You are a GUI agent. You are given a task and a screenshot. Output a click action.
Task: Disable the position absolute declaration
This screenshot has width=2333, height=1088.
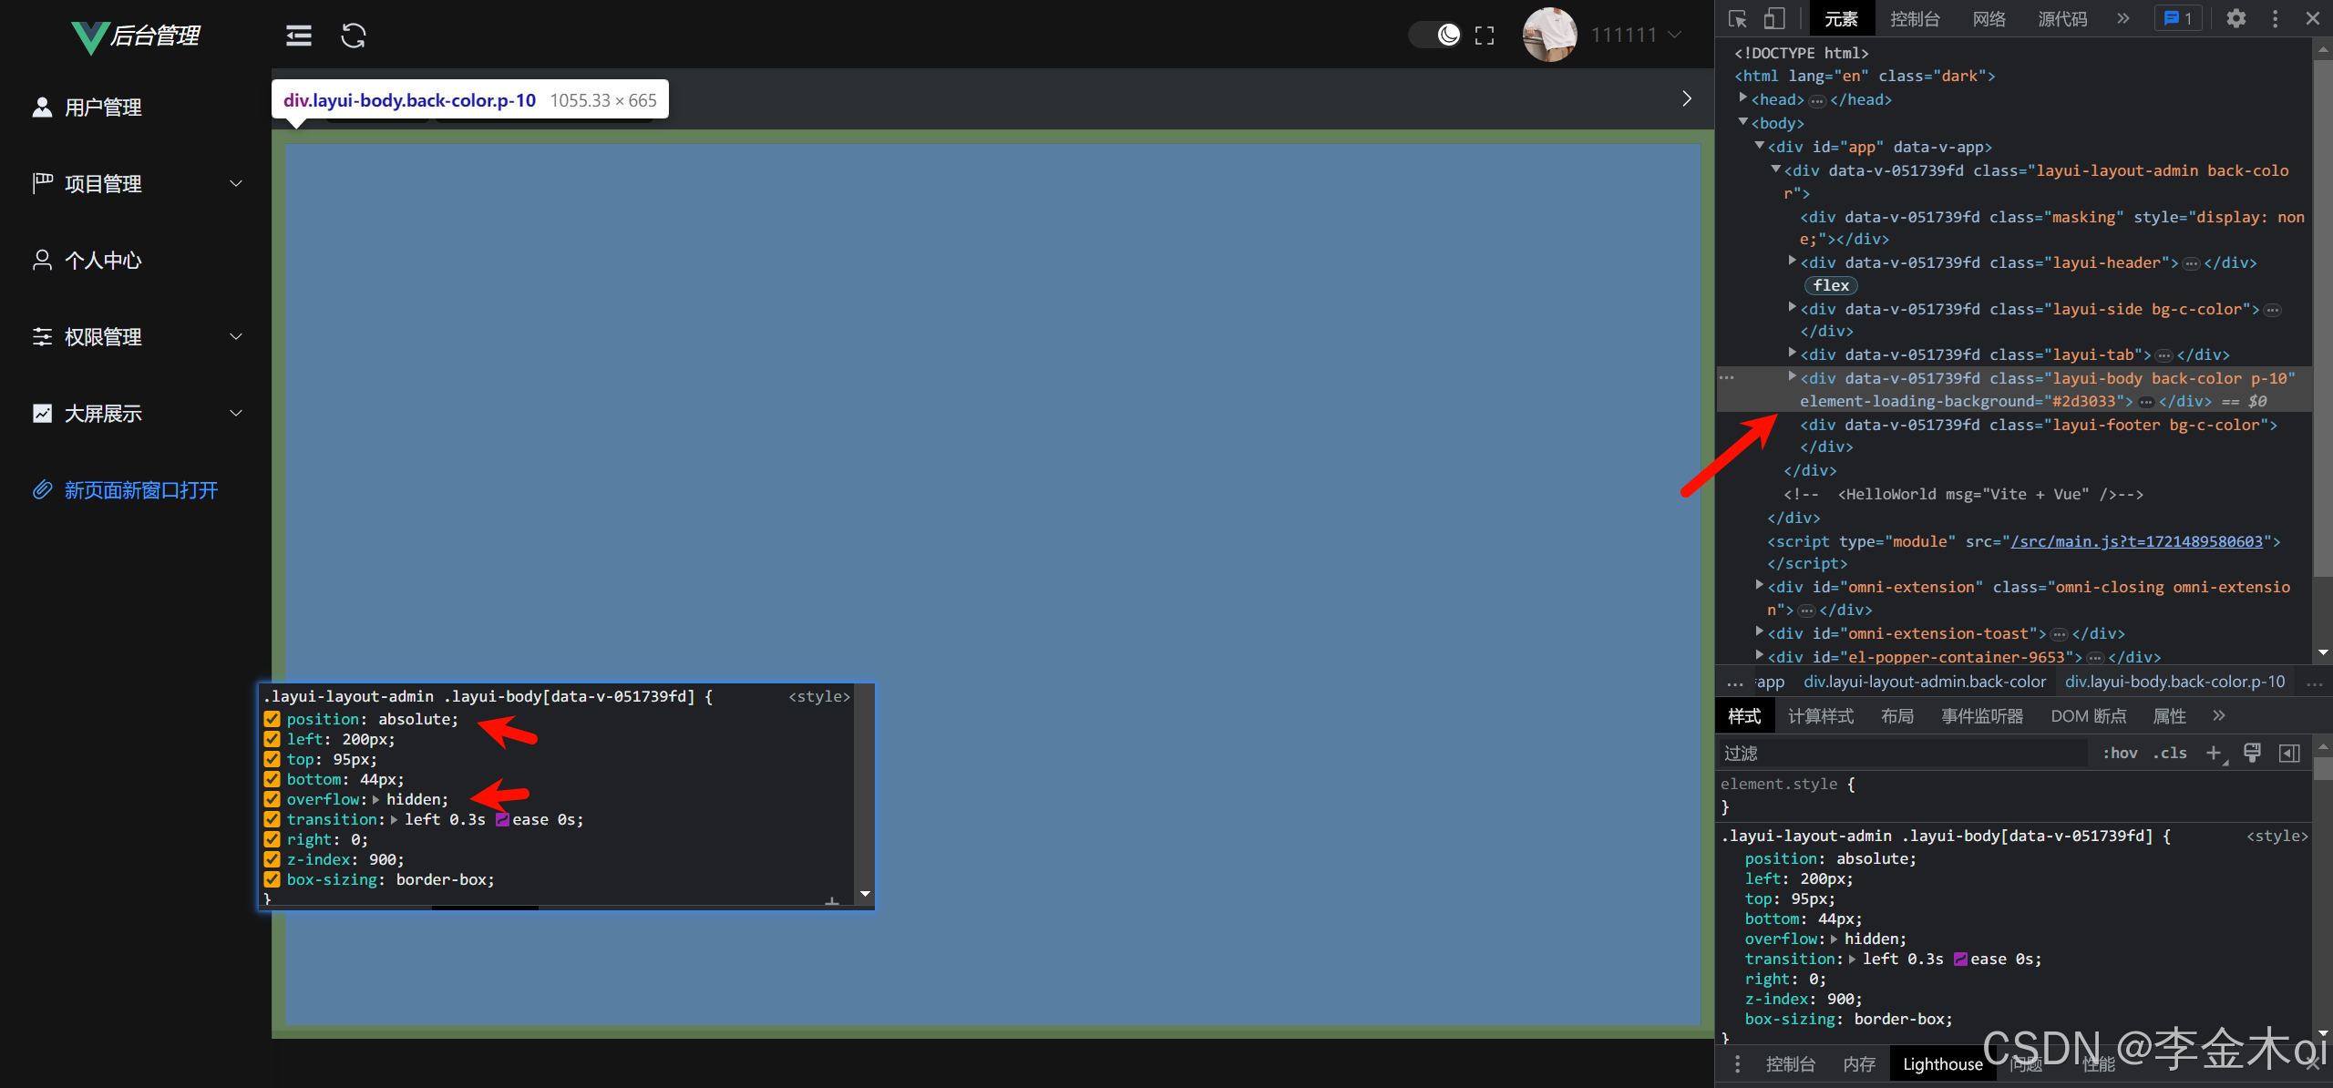272,719
